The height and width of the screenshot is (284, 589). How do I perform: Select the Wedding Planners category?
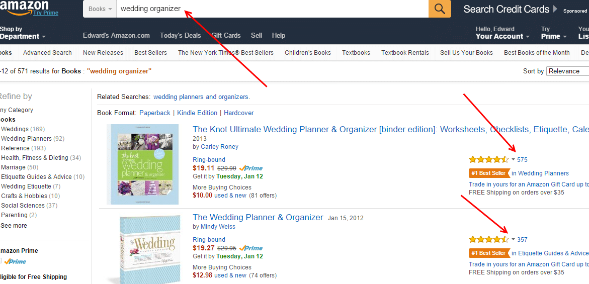click(x=27, y=139)
